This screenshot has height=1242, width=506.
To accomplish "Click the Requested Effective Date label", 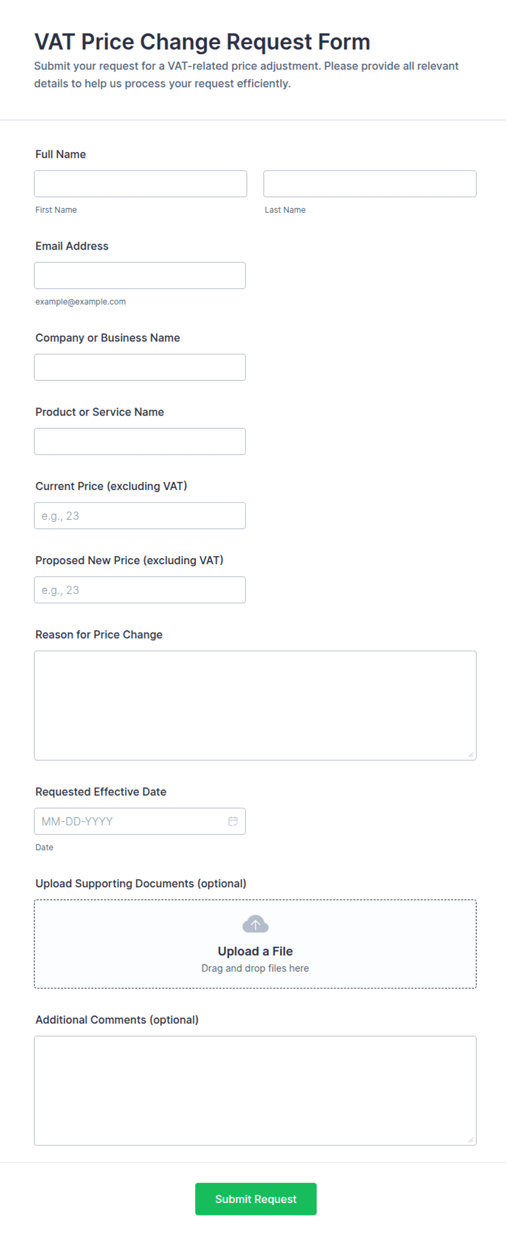I will (x=101, y=792).
